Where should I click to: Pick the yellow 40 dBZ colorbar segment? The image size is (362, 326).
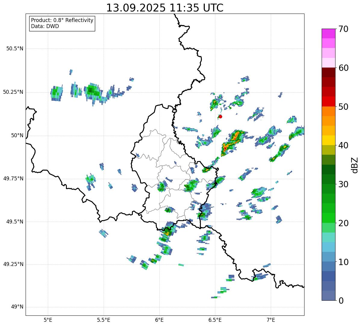point(330,140)
